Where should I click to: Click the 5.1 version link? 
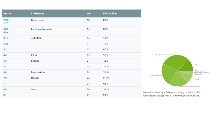(x=5, y=66)
